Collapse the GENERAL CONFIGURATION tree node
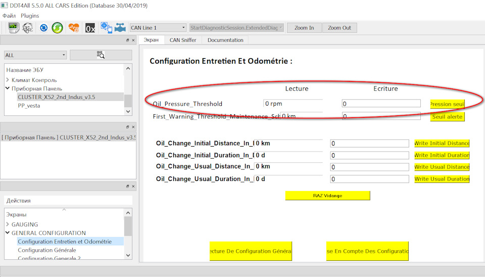This screenshot has width=485, height=277. 8,233
